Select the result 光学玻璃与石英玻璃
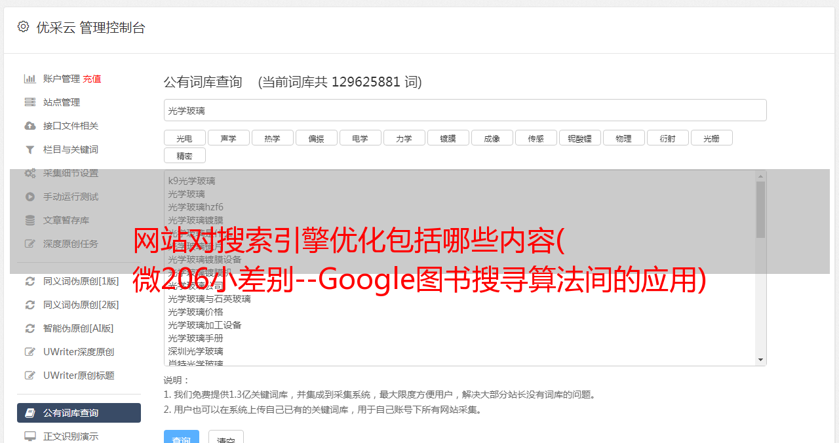Viewport: 839px width, 443px height. [x=209, y=299]
